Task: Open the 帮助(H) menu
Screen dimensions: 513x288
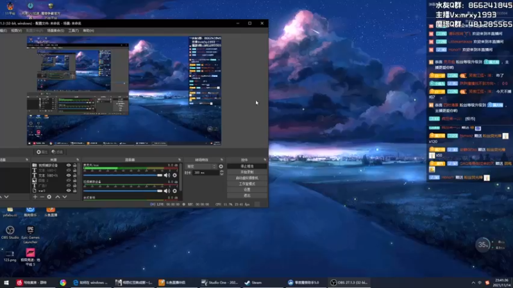Action: point(88,31)
